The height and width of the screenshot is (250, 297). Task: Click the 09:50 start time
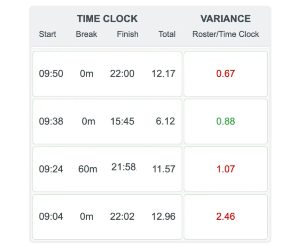pos(51,74)
